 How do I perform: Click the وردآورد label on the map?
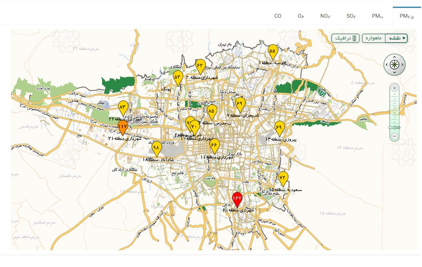coord(43,88)
